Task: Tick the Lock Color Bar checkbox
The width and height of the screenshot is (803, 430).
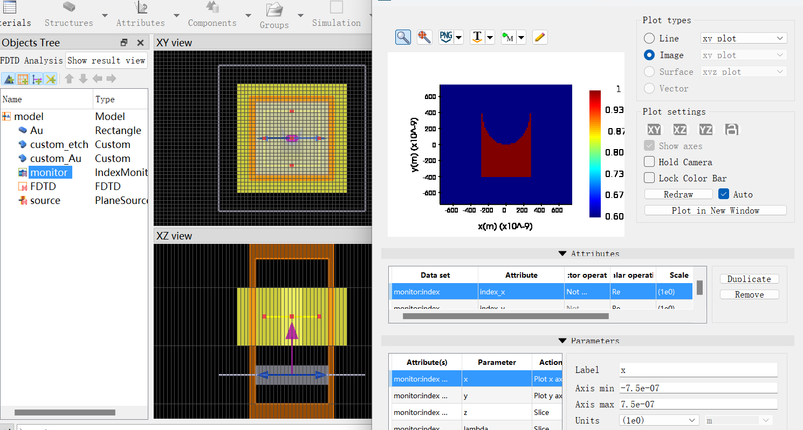Action: [x=649, y=178]
